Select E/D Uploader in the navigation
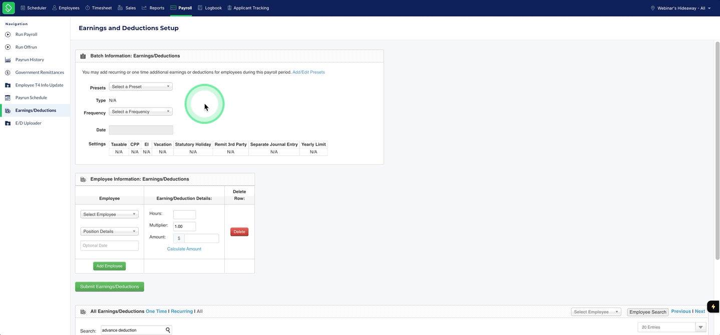 click(28, 123)
